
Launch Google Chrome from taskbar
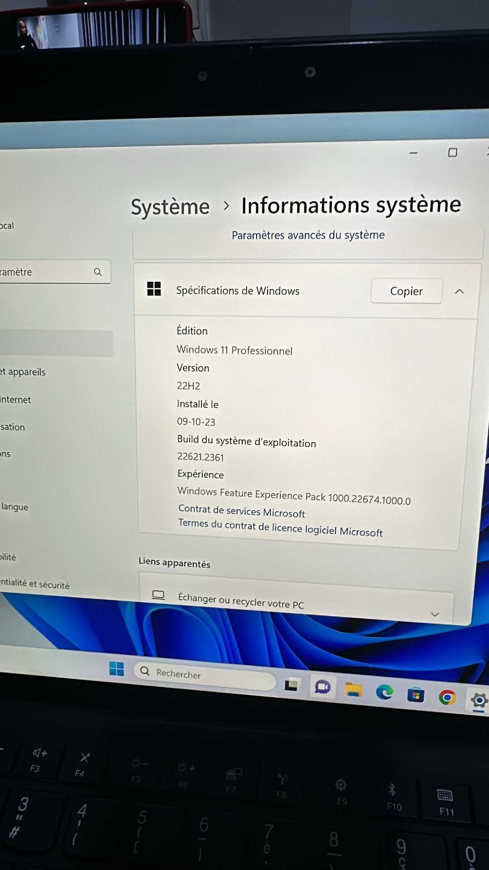447,697
